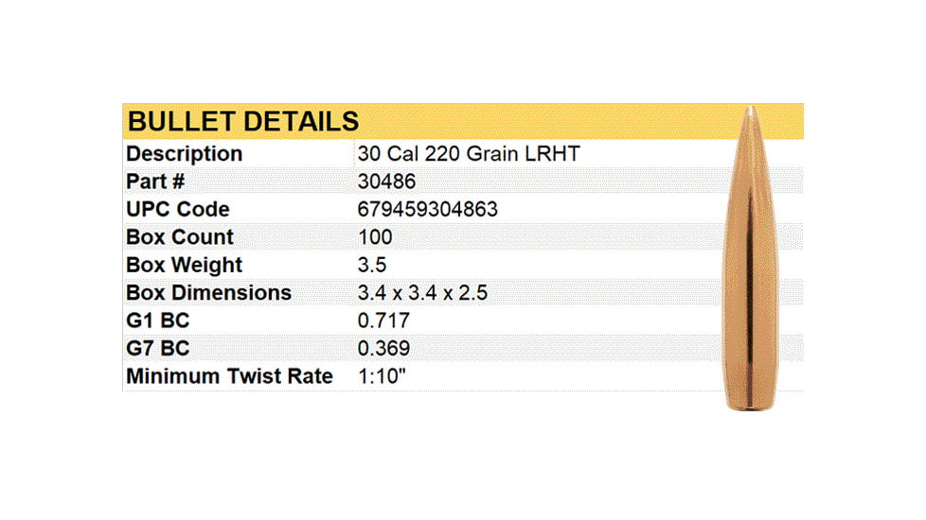The width and height of the screenshot is (926, 520).
Task: Select the Description row label
Action: pyautogui.click(x=184, y=153)
